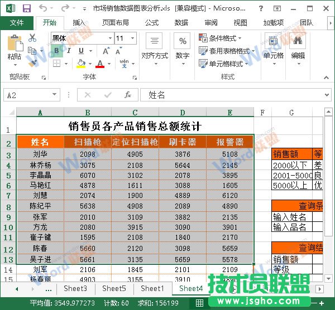The height and width of the screenshot is (310, 335).
Task: Click the 数字 percent format icon
Action: click(182, 41)
